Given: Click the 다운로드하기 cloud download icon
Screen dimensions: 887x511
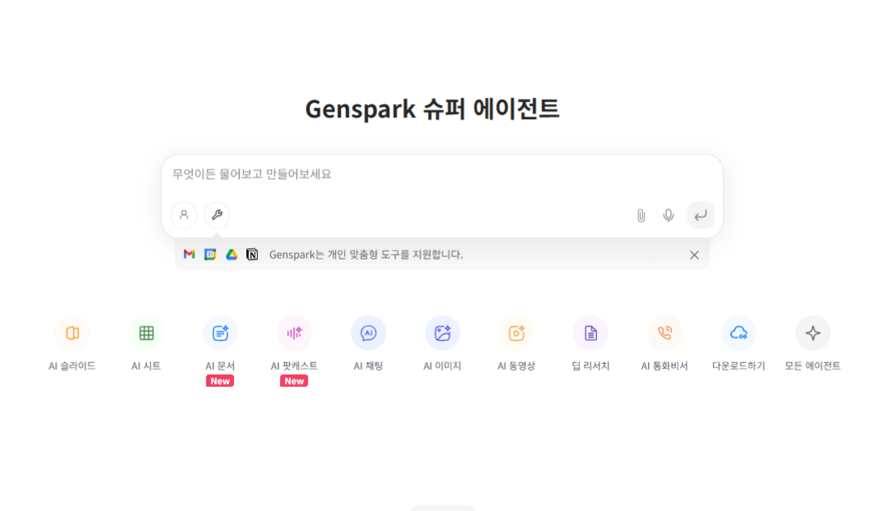Looking at the screenshot, I should (739, 333).
